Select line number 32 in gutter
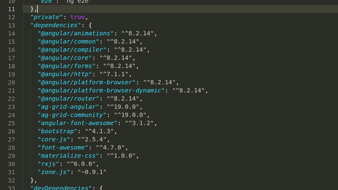Image resolution: width=338 pixels, height=190 pixels. click(11, 180)
